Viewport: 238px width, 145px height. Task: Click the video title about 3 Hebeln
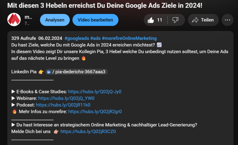(x=105, y=6)
